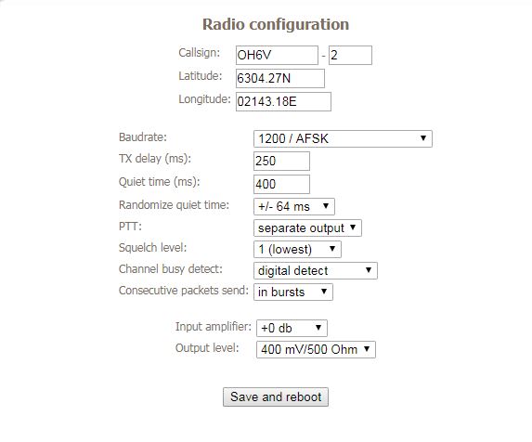Click the Longitude label
532x442 pixels.
pyautogui.click(x=204, y=99)
